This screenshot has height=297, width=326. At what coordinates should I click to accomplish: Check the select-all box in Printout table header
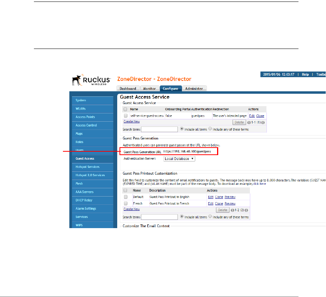[126, 190]
